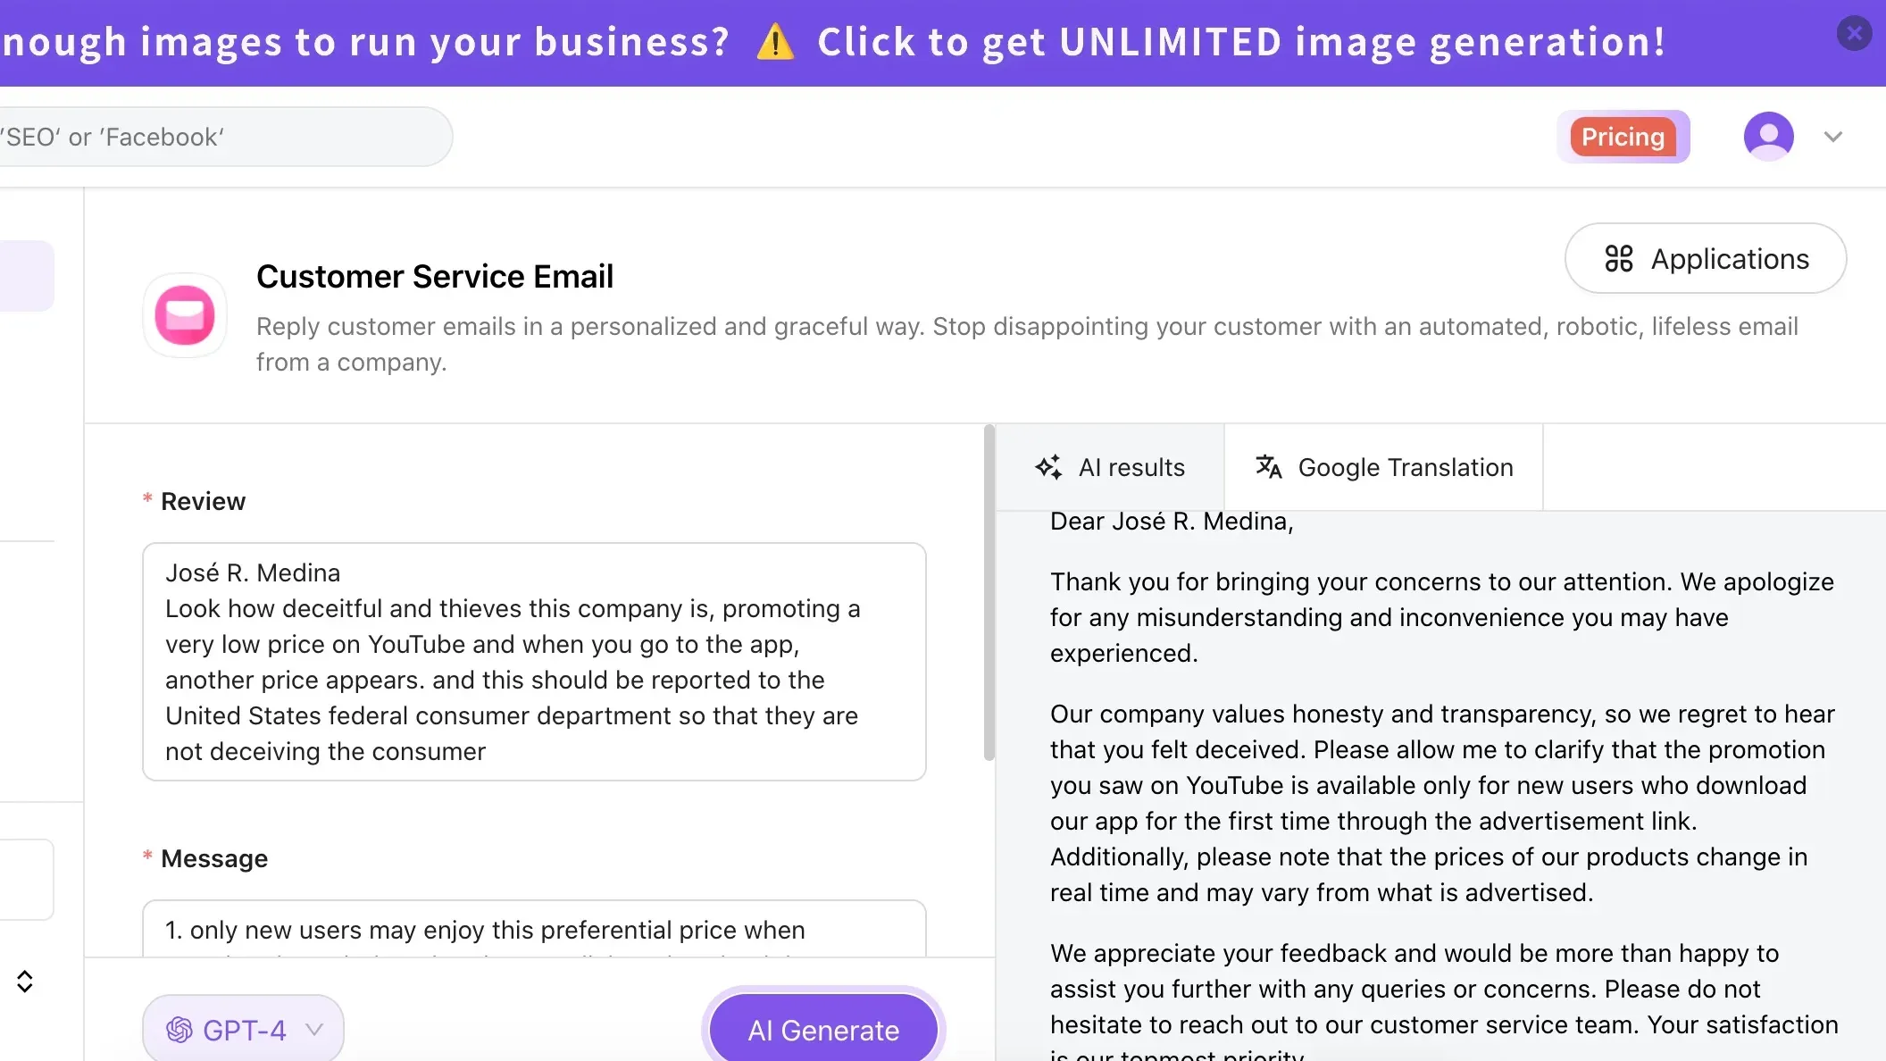Click the Applications grid icon
Image resolution: width=1886 pixels, height=1061 pixels.
1618,259
